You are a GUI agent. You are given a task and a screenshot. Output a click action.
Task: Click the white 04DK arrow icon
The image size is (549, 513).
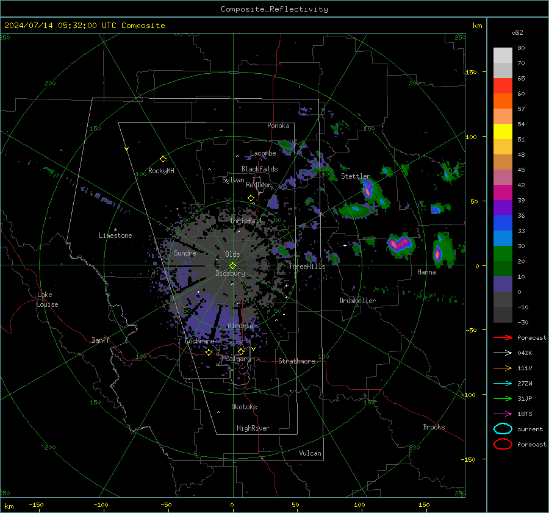click(503, 353)
